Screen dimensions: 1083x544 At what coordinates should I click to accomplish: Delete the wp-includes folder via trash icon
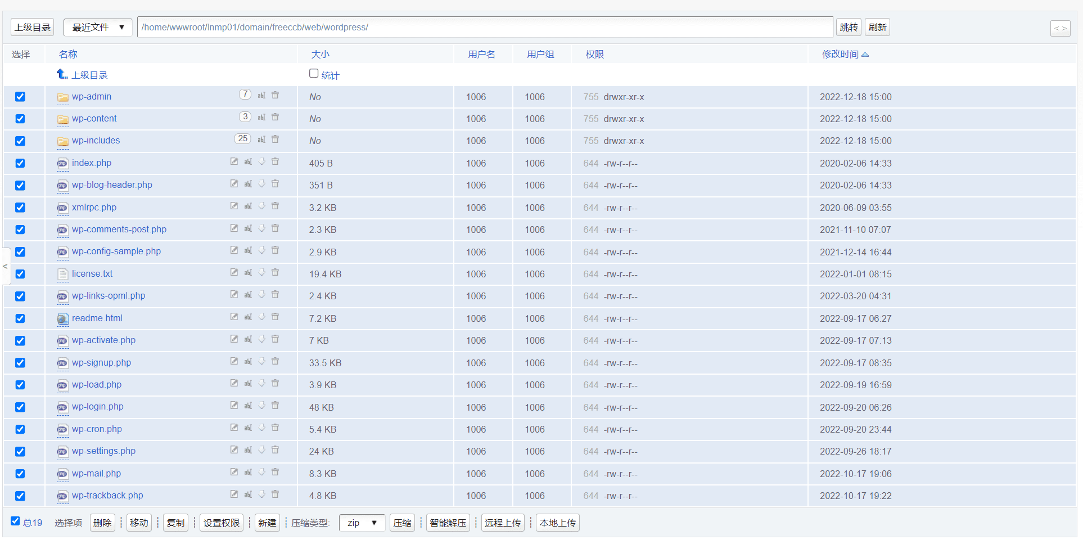(275, 140)
